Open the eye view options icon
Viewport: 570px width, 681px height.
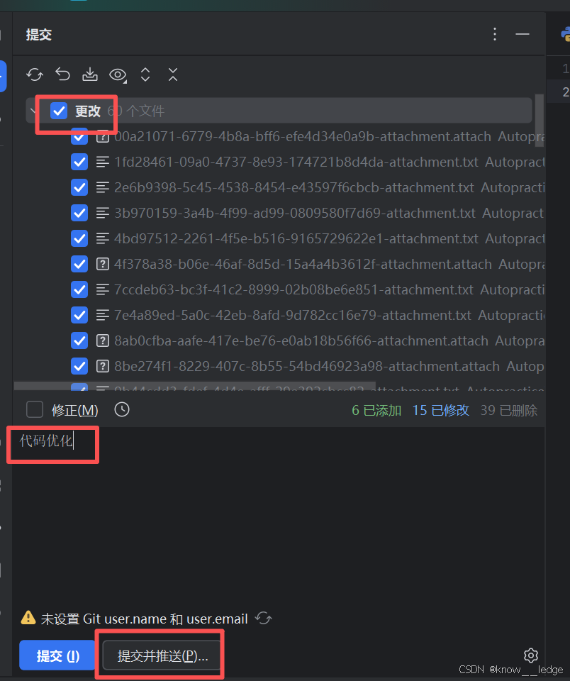click(x=118, y=75)
